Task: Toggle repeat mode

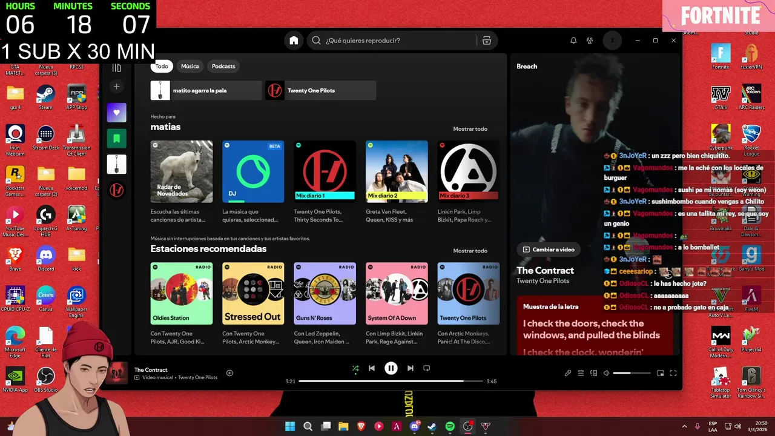Action: tap(427, 368)
